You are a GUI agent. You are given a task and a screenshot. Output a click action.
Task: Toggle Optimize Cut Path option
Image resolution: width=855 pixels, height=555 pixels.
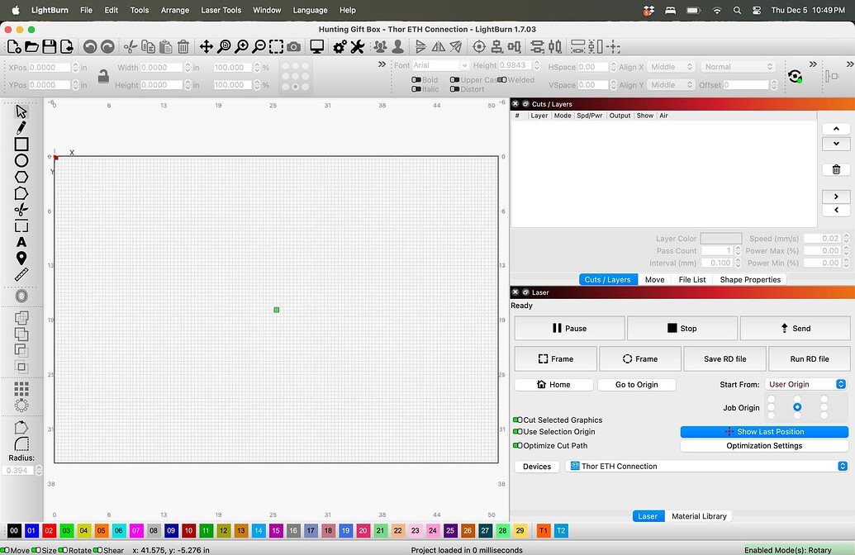(519, 445)
